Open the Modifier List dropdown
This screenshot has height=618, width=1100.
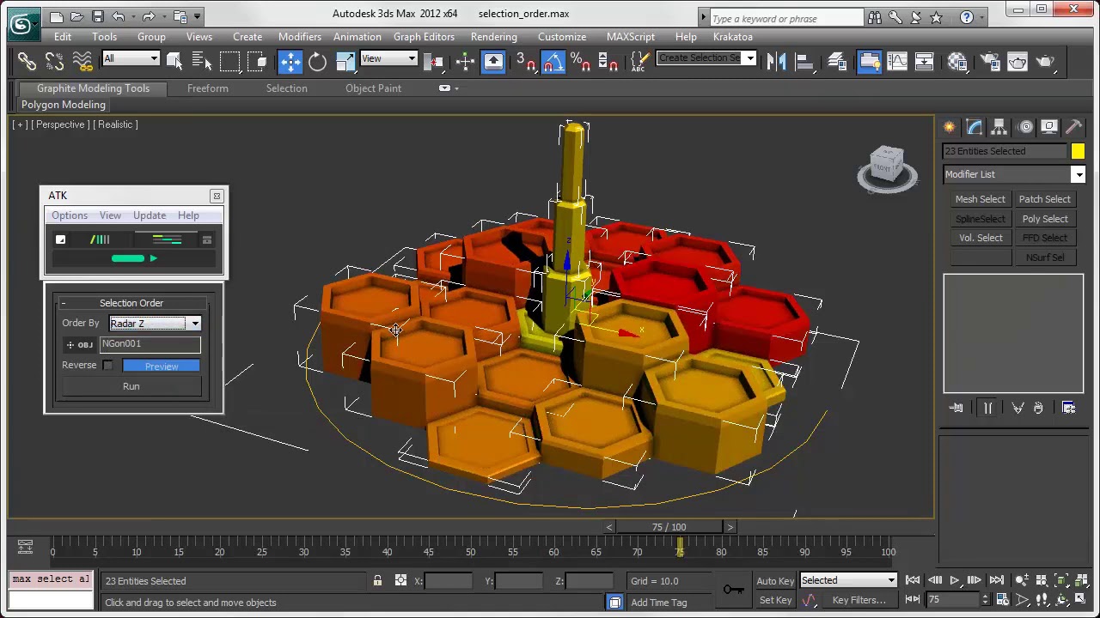coord(1078,174)
